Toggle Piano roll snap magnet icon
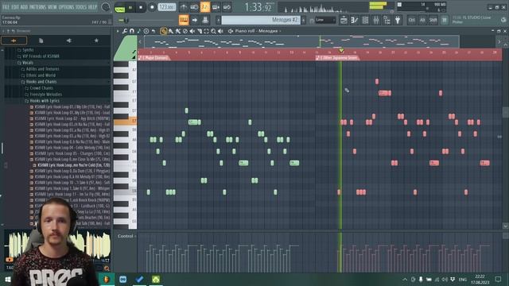The width and height of the screenshot is (509, 286). coord(132,31)
